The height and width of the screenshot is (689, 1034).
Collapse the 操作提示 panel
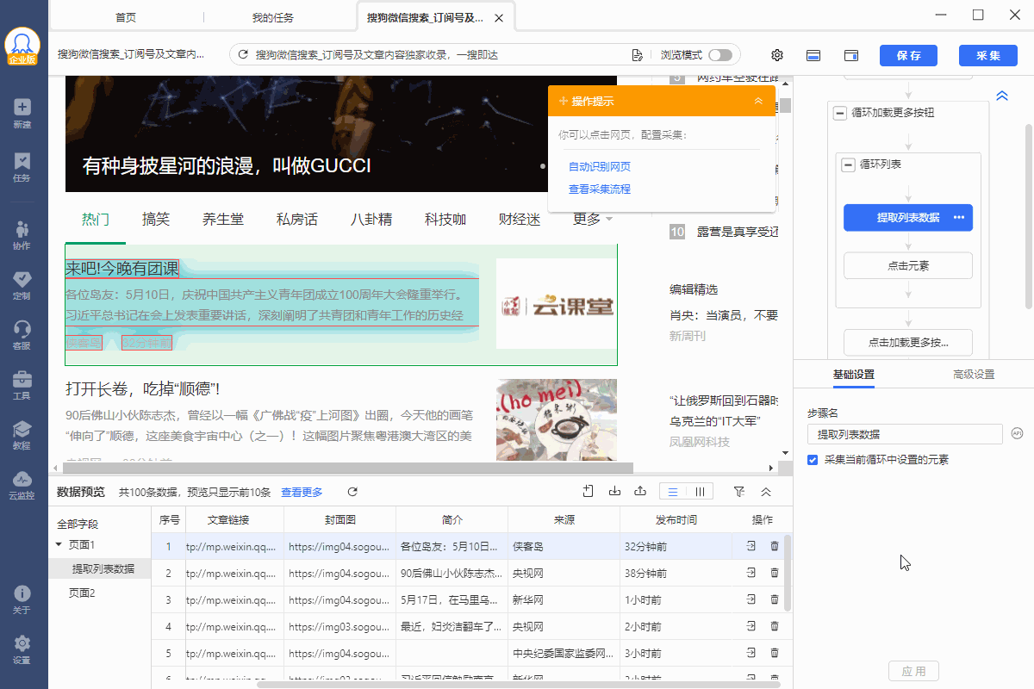[x=758, y=101]
